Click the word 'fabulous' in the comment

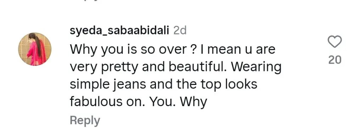(96, 101)
